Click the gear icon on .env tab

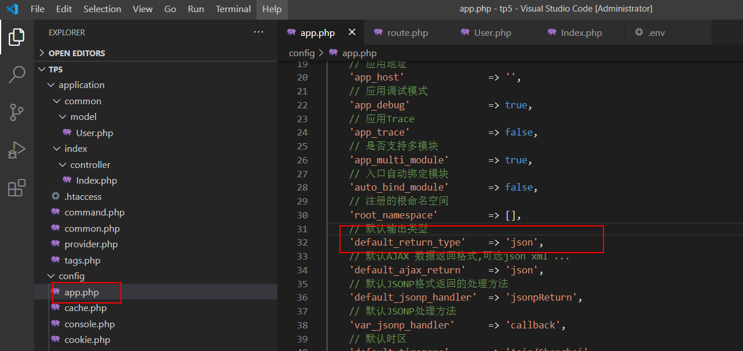[x=639, y=32]
